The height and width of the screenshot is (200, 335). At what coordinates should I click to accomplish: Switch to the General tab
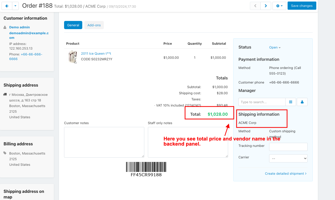(x=73, y=25)
